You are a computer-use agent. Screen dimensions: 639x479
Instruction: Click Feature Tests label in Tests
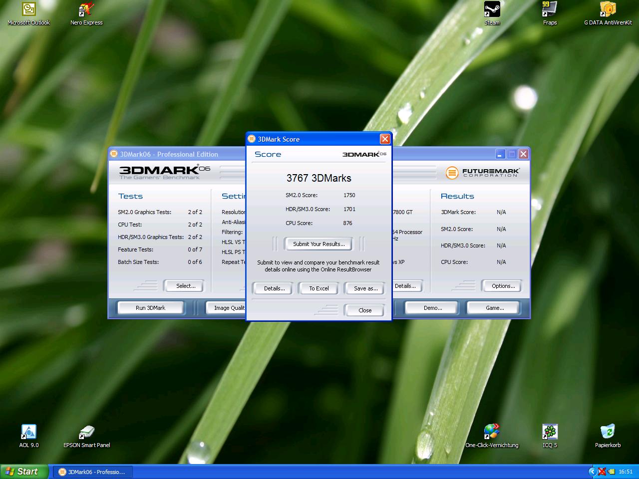click(135, 249)
